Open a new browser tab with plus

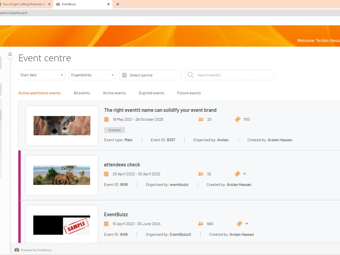tap(118, 4)
